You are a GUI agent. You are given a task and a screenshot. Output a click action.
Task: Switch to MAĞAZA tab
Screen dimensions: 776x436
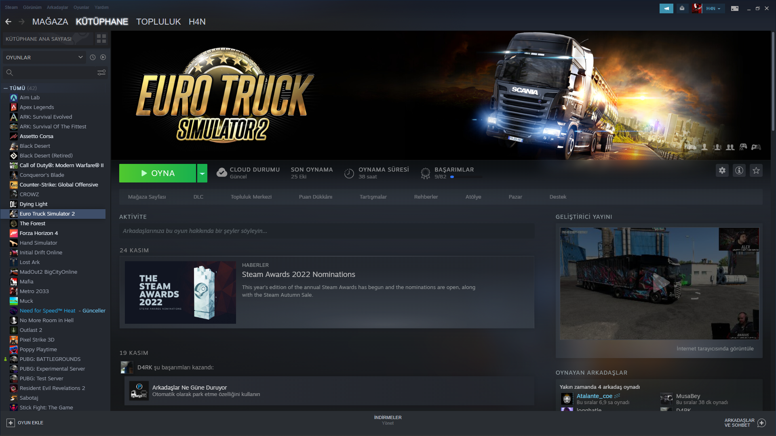(x=50, y=22)
